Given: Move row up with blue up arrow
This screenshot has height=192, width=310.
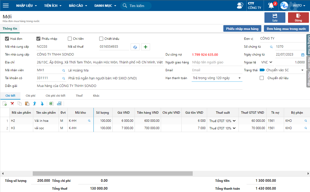Looking at the screenshot, I should [x=35, y=103].
